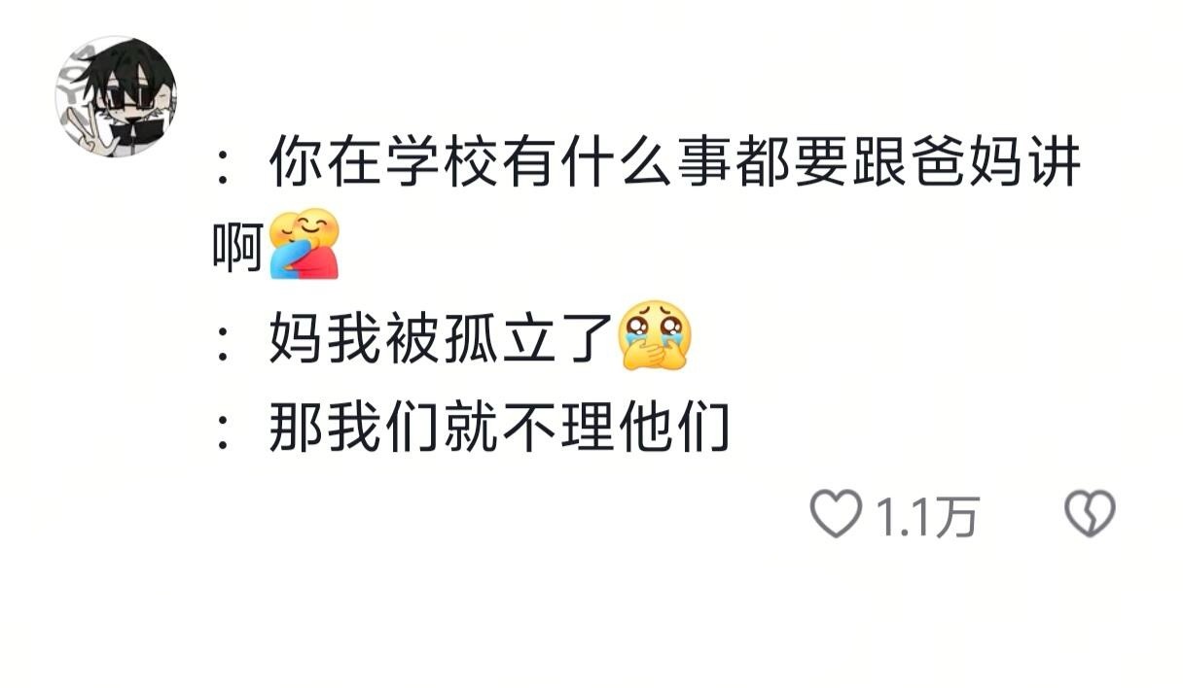Like the comment with the heart icon
Screen dimensions: 1183x688
[837, 514]
